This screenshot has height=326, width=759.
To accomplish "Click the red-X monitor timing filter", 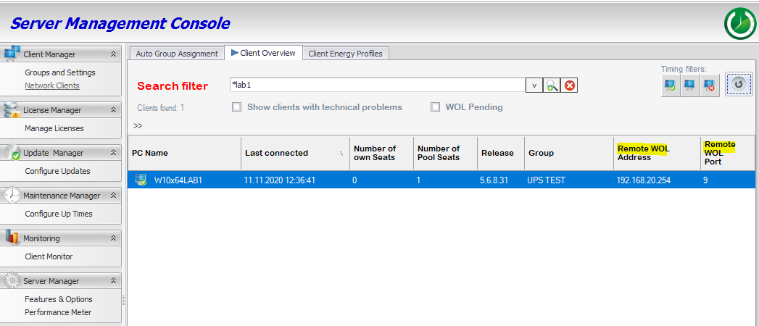I will pos(709,85).
